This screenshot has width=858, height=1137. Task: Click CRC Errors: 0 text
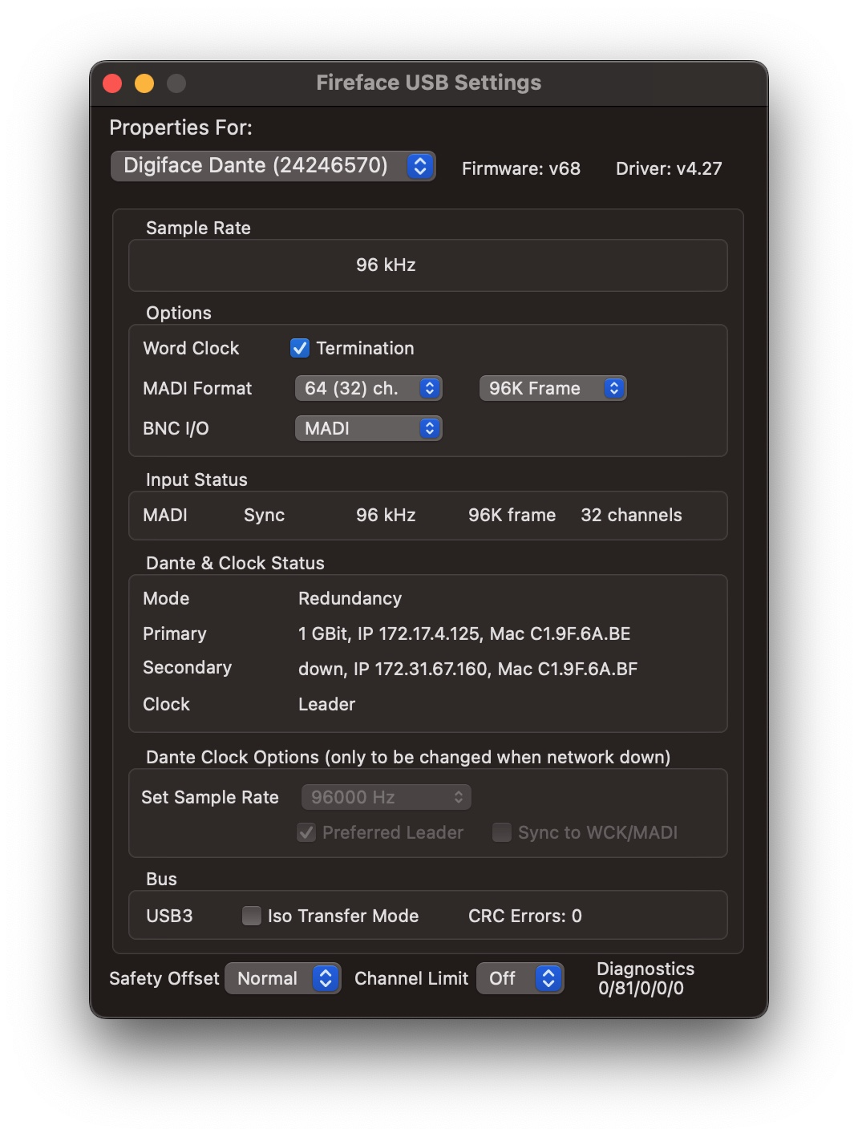click(x=525, y=916)
